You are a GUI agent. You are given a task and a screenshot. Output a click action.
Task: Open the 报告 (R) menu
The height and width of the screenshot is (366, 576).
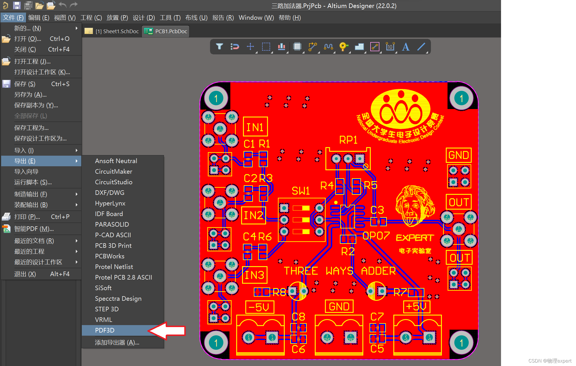coord(223,17)
